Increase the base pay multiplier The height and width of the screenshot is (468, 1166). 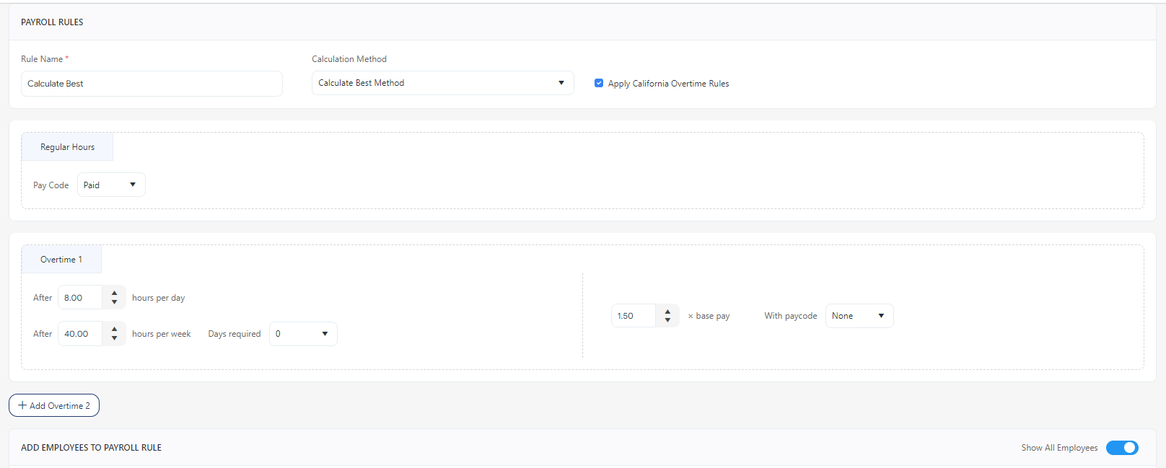(667, 312)
